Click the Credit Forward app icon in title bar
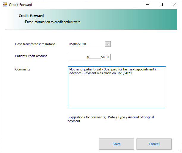Image resolution: width=182 pixels, height=153 pixels. click(x=5, y=5)
